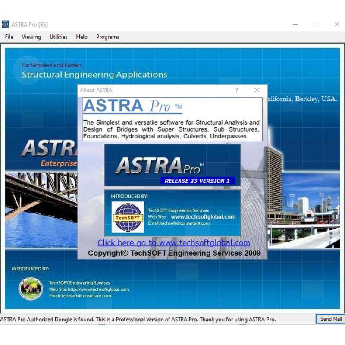Click the world map logo in main window
Screen dimensions: 345x345
coord(31,289)
